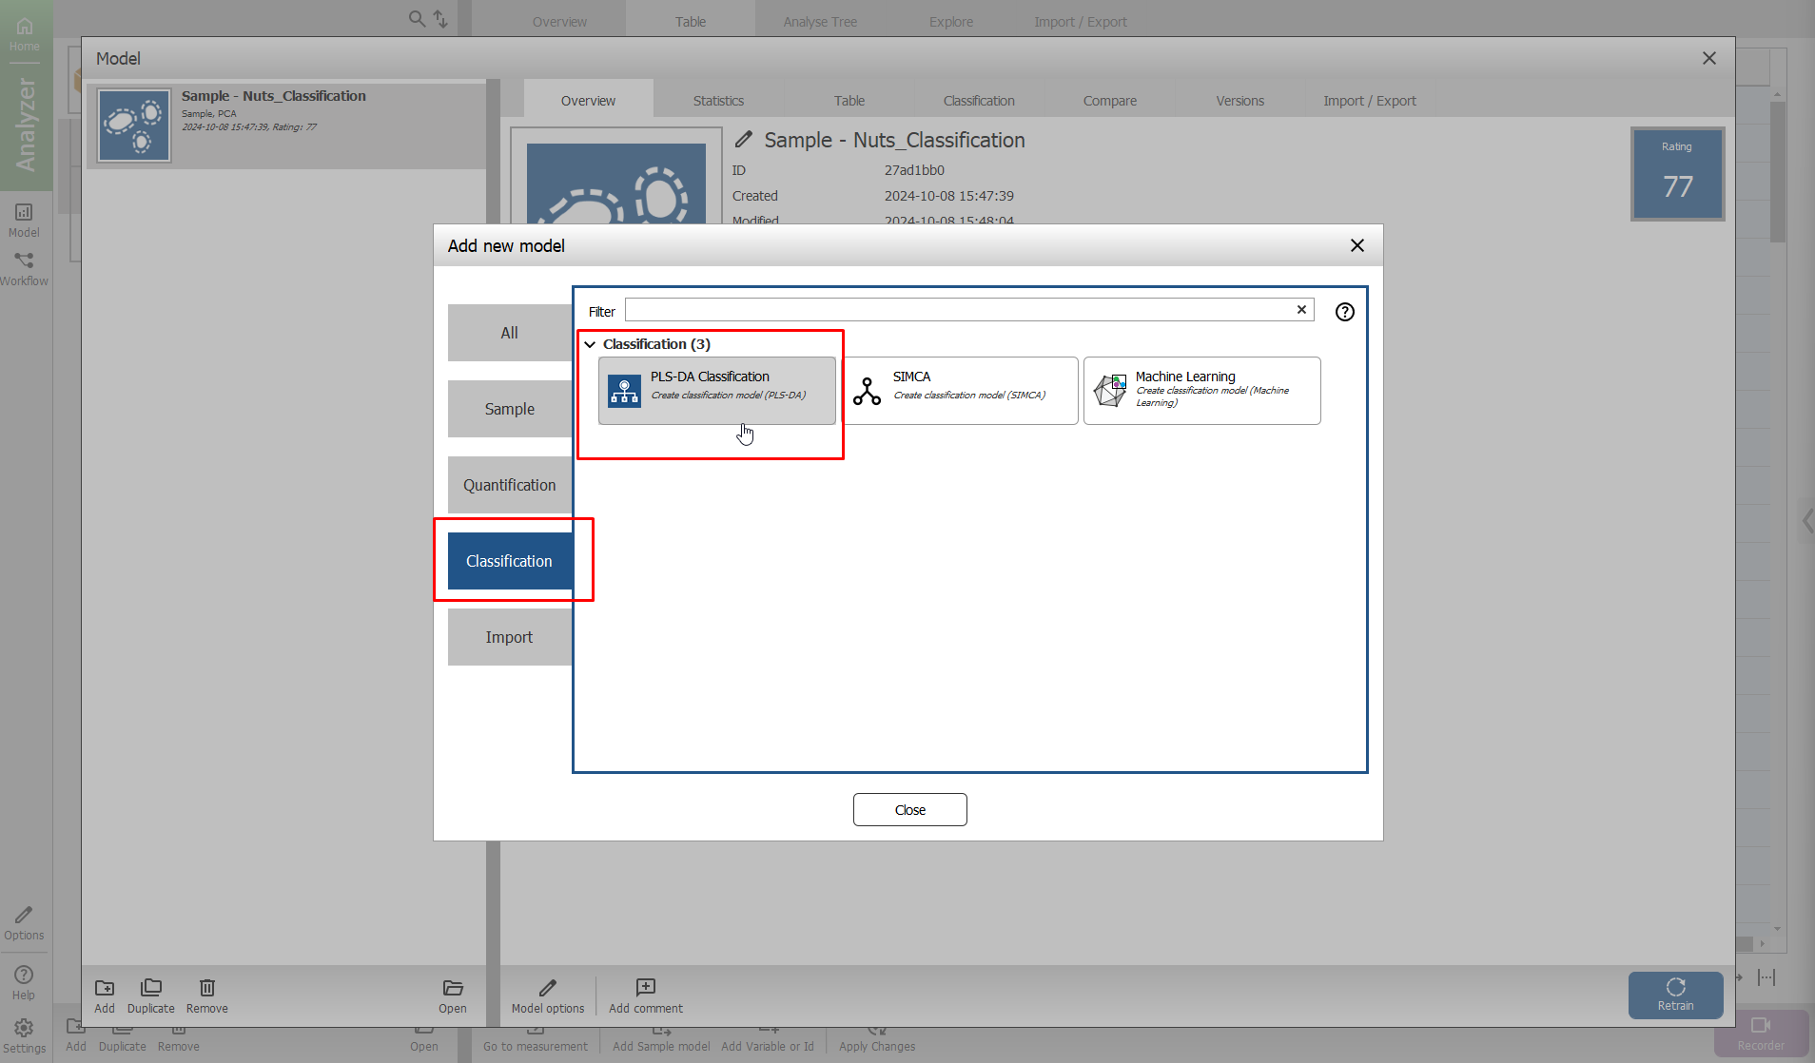The width and height of the screenshot is (1815, 1063).
Task: Open help for Add new model
Action: point(1344,312)
